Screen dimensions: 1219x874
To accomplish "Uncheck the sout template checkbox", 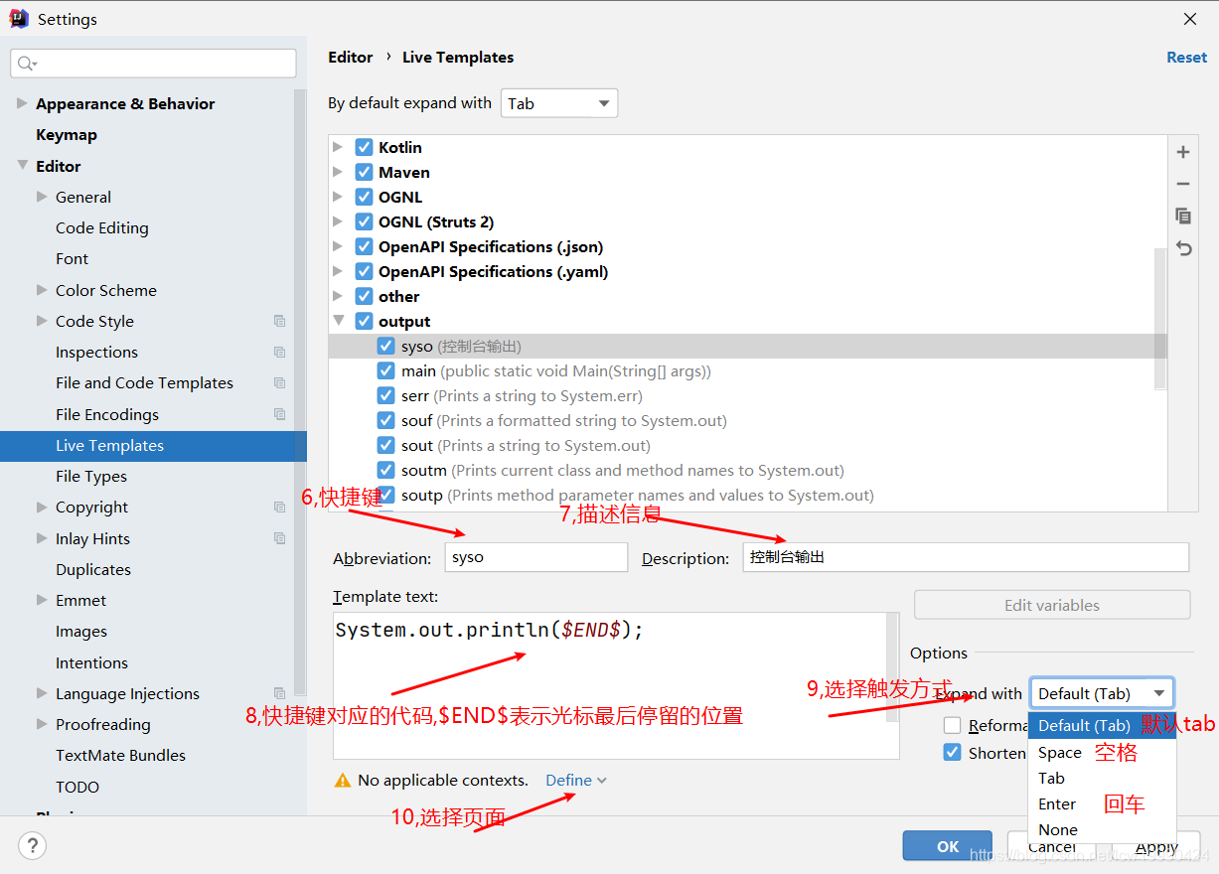I will (386, 445).
